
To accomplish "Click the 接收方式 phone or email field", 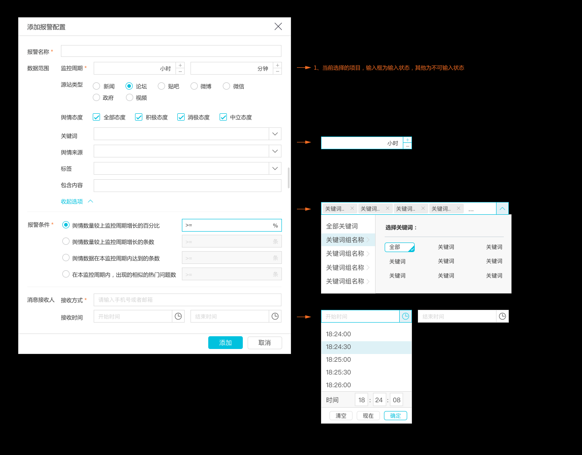I will tap(187, 300).
